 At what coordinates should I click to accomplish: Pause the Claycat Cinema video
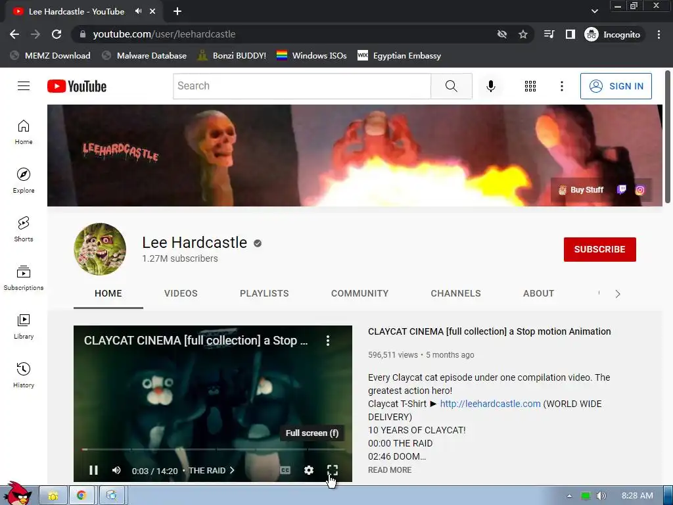93,470
